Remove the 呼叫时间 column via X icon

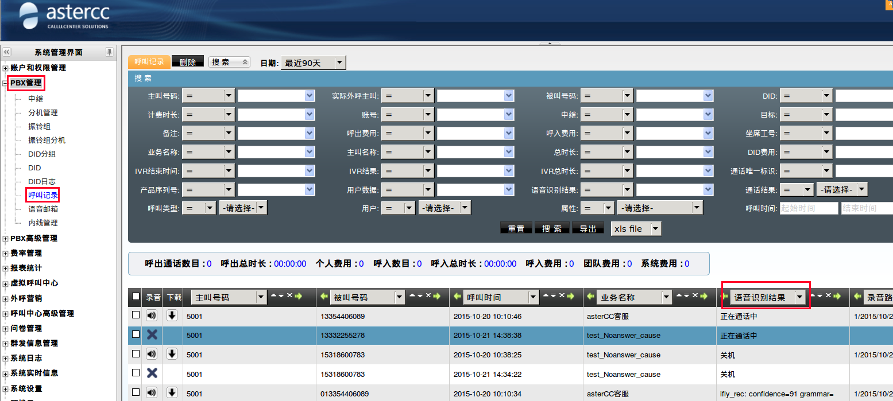561,296
